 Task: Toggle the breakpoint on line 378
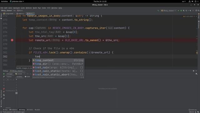(x=12, y=40)
